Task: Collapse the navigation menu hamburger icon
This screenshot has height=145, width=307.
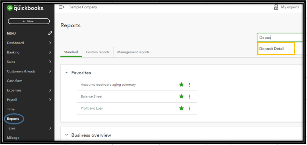Action: (x=62, y=7)
